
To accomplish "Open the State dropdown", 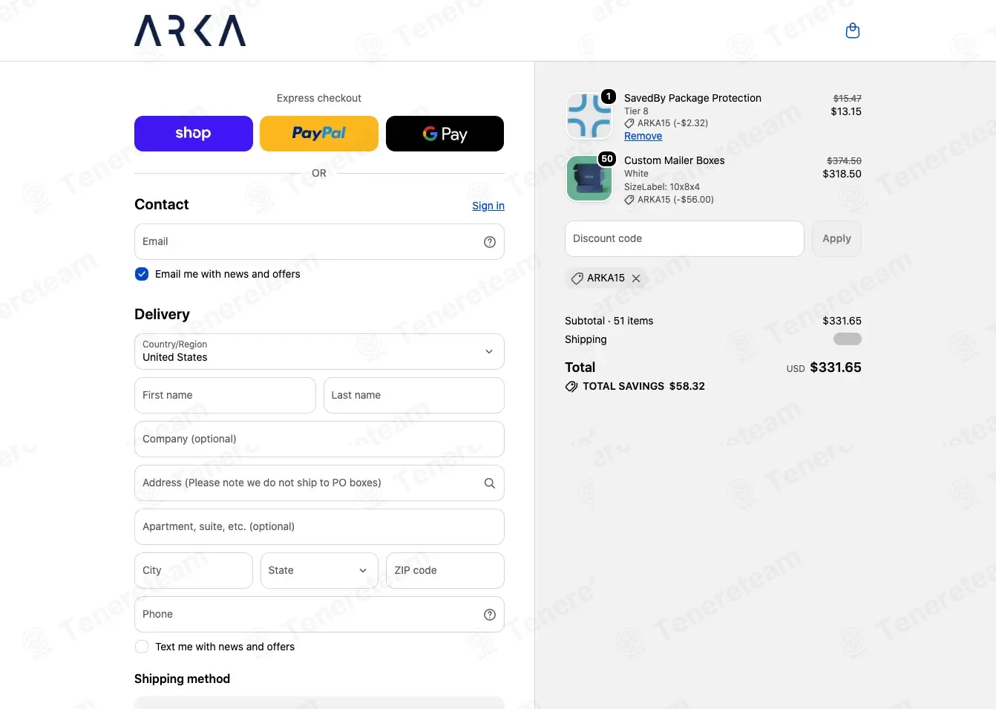I will 319,570.
